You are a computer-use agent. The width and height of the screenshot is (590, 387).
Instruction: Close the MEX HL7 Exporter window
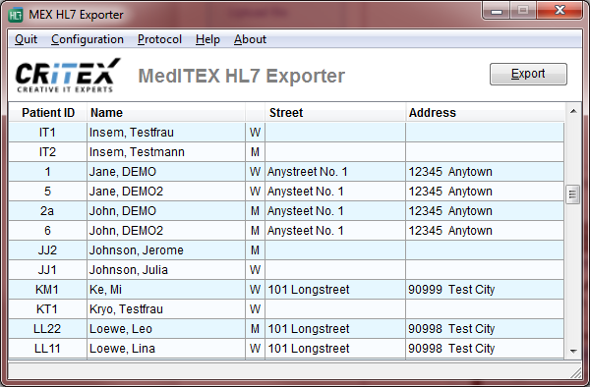pos(560,10)
